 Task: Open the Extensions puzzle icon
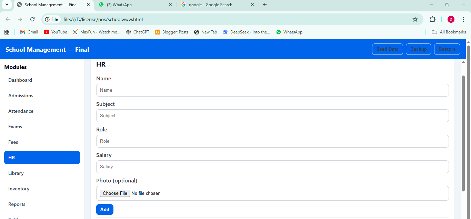coord(432,19)
